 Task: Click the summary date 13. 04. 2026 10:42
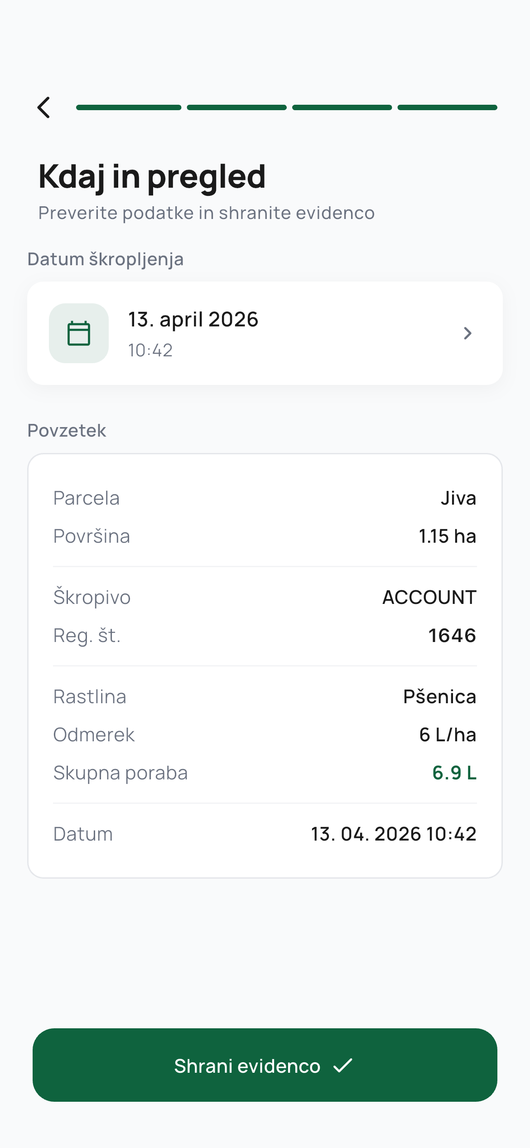tap(393, 834)
